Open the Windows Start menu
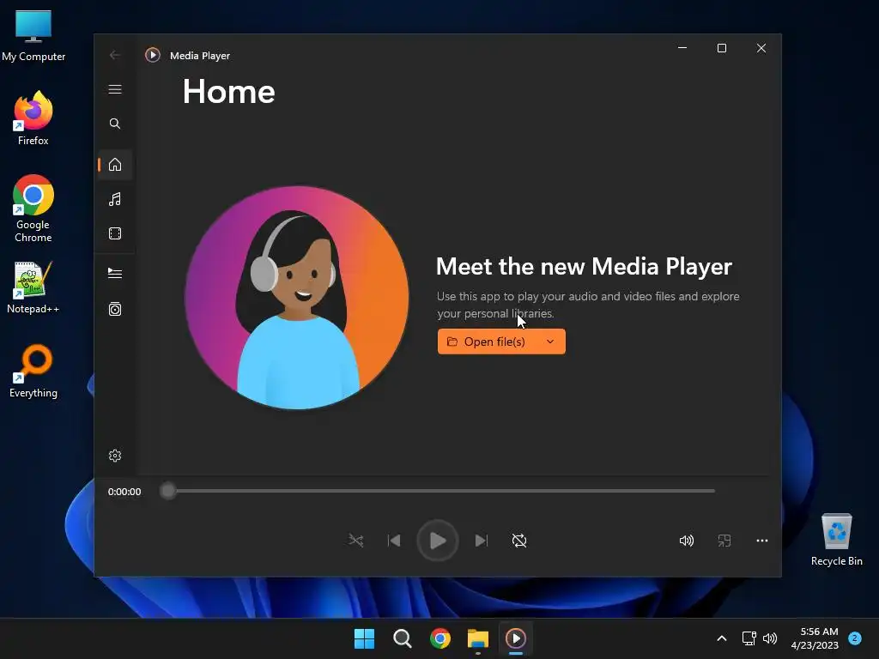Screen dimensions: 879x659 (x=364, y=638)
